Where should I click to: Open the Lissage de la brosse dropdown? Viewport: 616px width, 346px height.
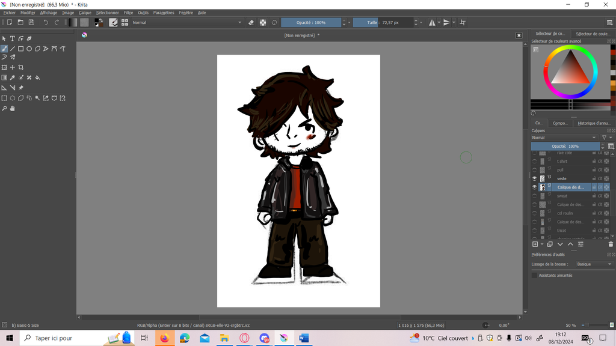coord(593,264)
